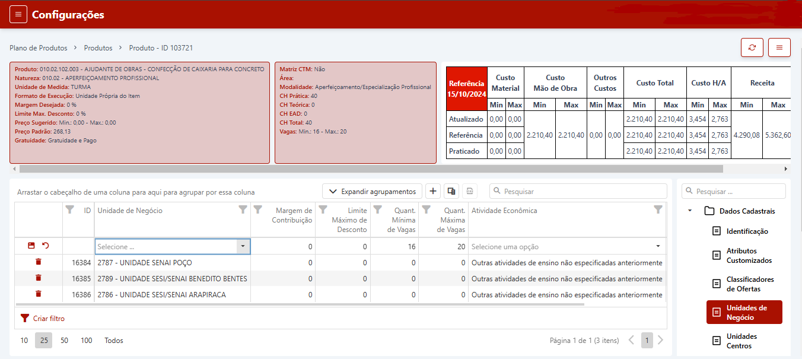Click the Criar filtro link

49,319
